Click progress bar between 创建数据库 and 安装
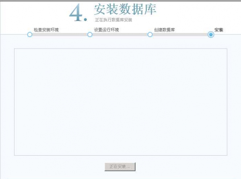 pyautogui.click(x=180, y=35)
